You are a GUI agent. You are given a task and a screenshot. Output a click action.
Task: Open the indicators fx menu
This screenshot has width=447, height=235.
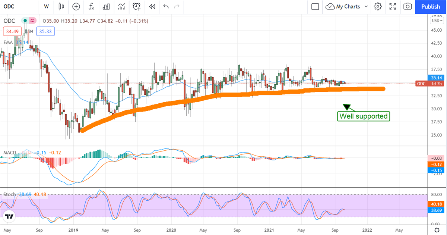pyautogui.click(x=91, y=6)
